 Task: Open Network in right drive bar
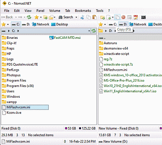(x=138, y=24)
